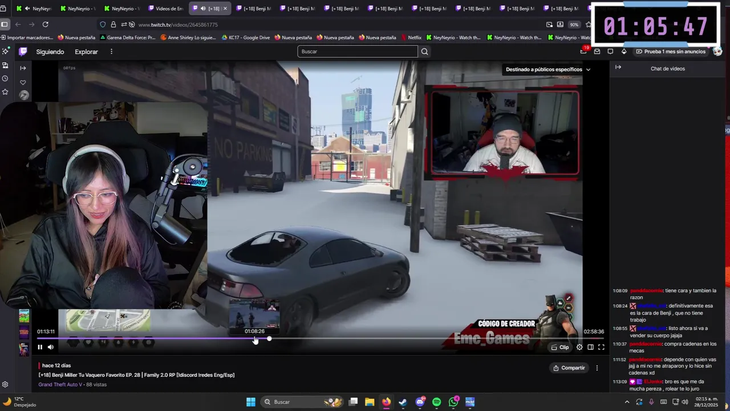Viewport: 730px width, 411px height.
Task: Open the Grand Theft Auto V category link
Action: click(x=60, y=385)
